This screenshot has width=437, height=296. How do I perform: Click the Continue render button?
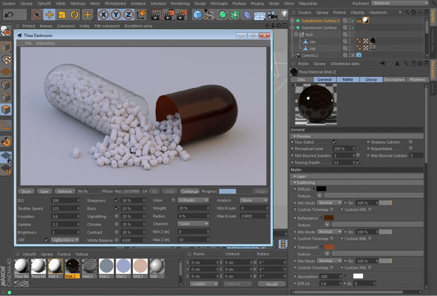[x=189, y=192]
